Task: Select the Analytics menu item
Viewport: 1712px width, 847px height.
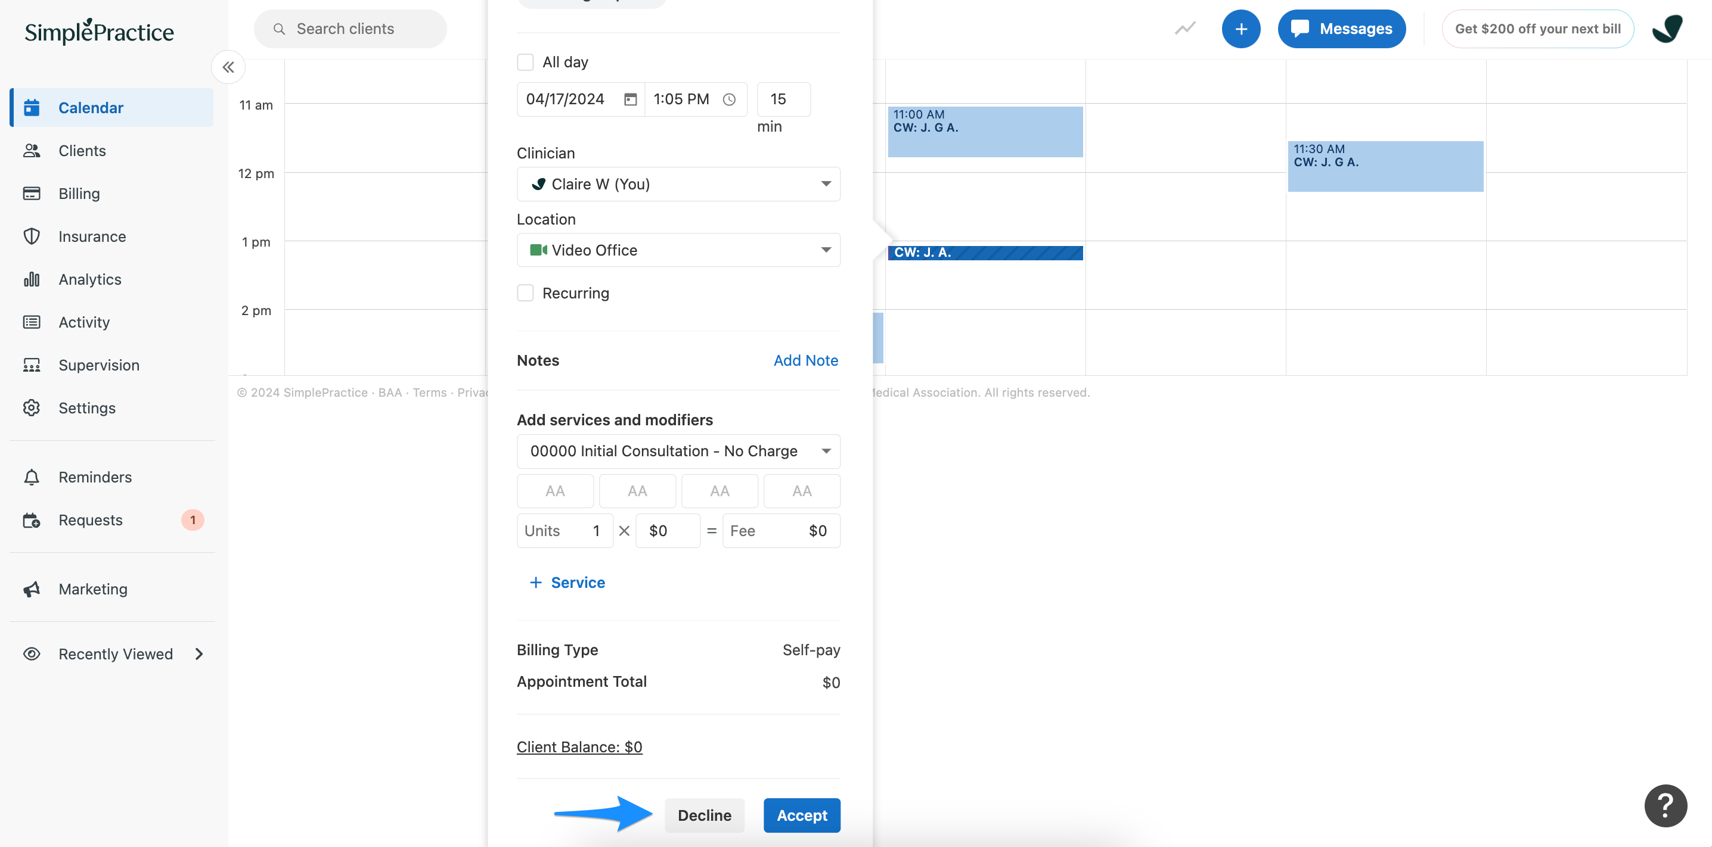Action: coord(90,279)
